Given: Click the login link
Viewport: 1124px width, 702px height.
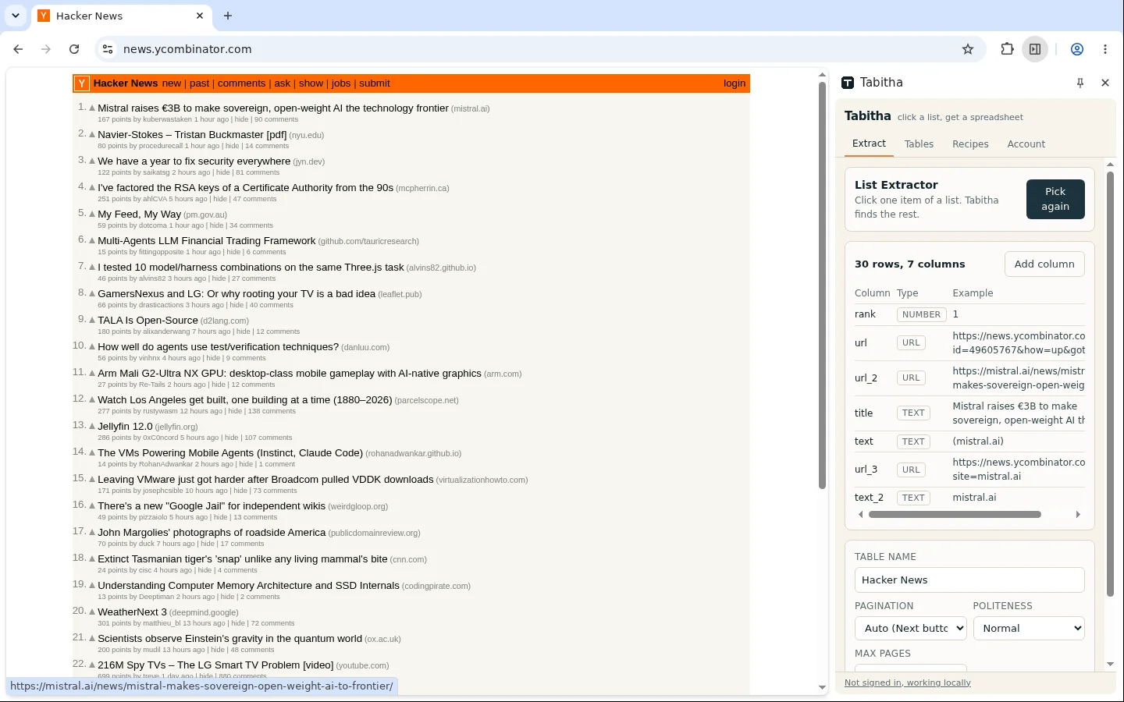Looking at the screenshot, I should pyautogui.click(x=735, y=83).
